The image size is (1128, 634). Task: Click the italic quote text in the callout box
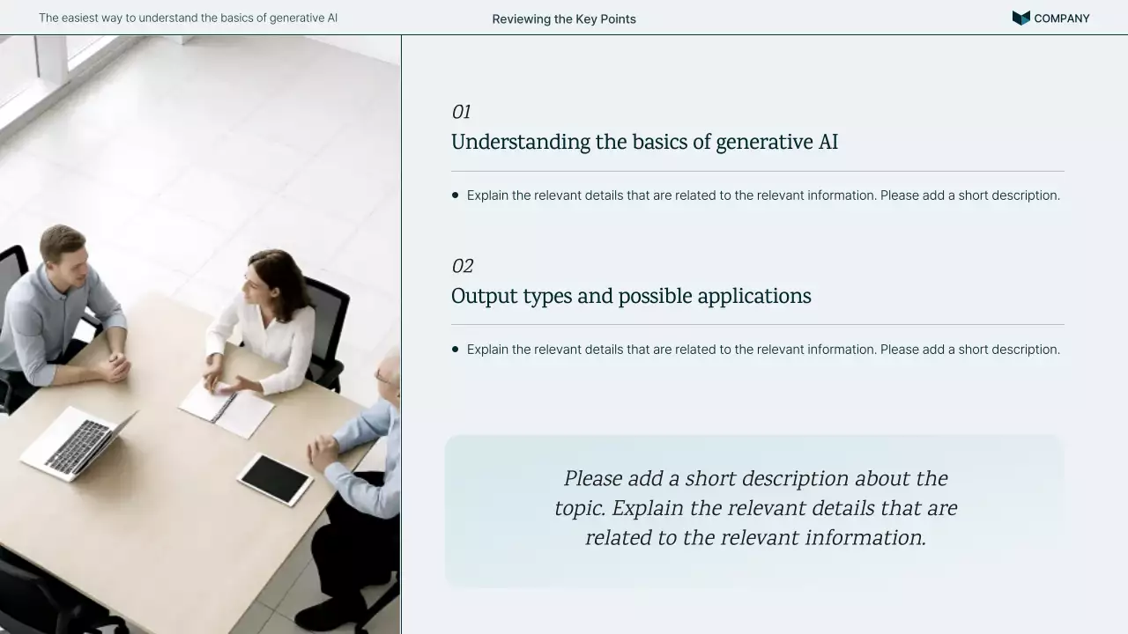pos(755,508)
